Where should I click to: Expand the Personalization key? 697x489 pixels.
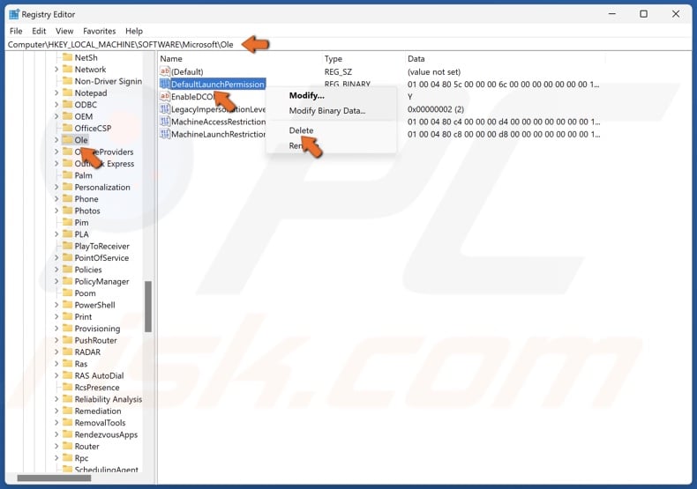tap(56, 187)
